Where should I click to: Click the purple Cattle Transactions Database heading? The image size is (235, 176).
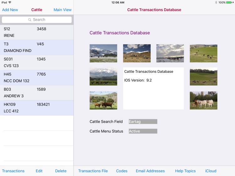click(x=120, y=33)
